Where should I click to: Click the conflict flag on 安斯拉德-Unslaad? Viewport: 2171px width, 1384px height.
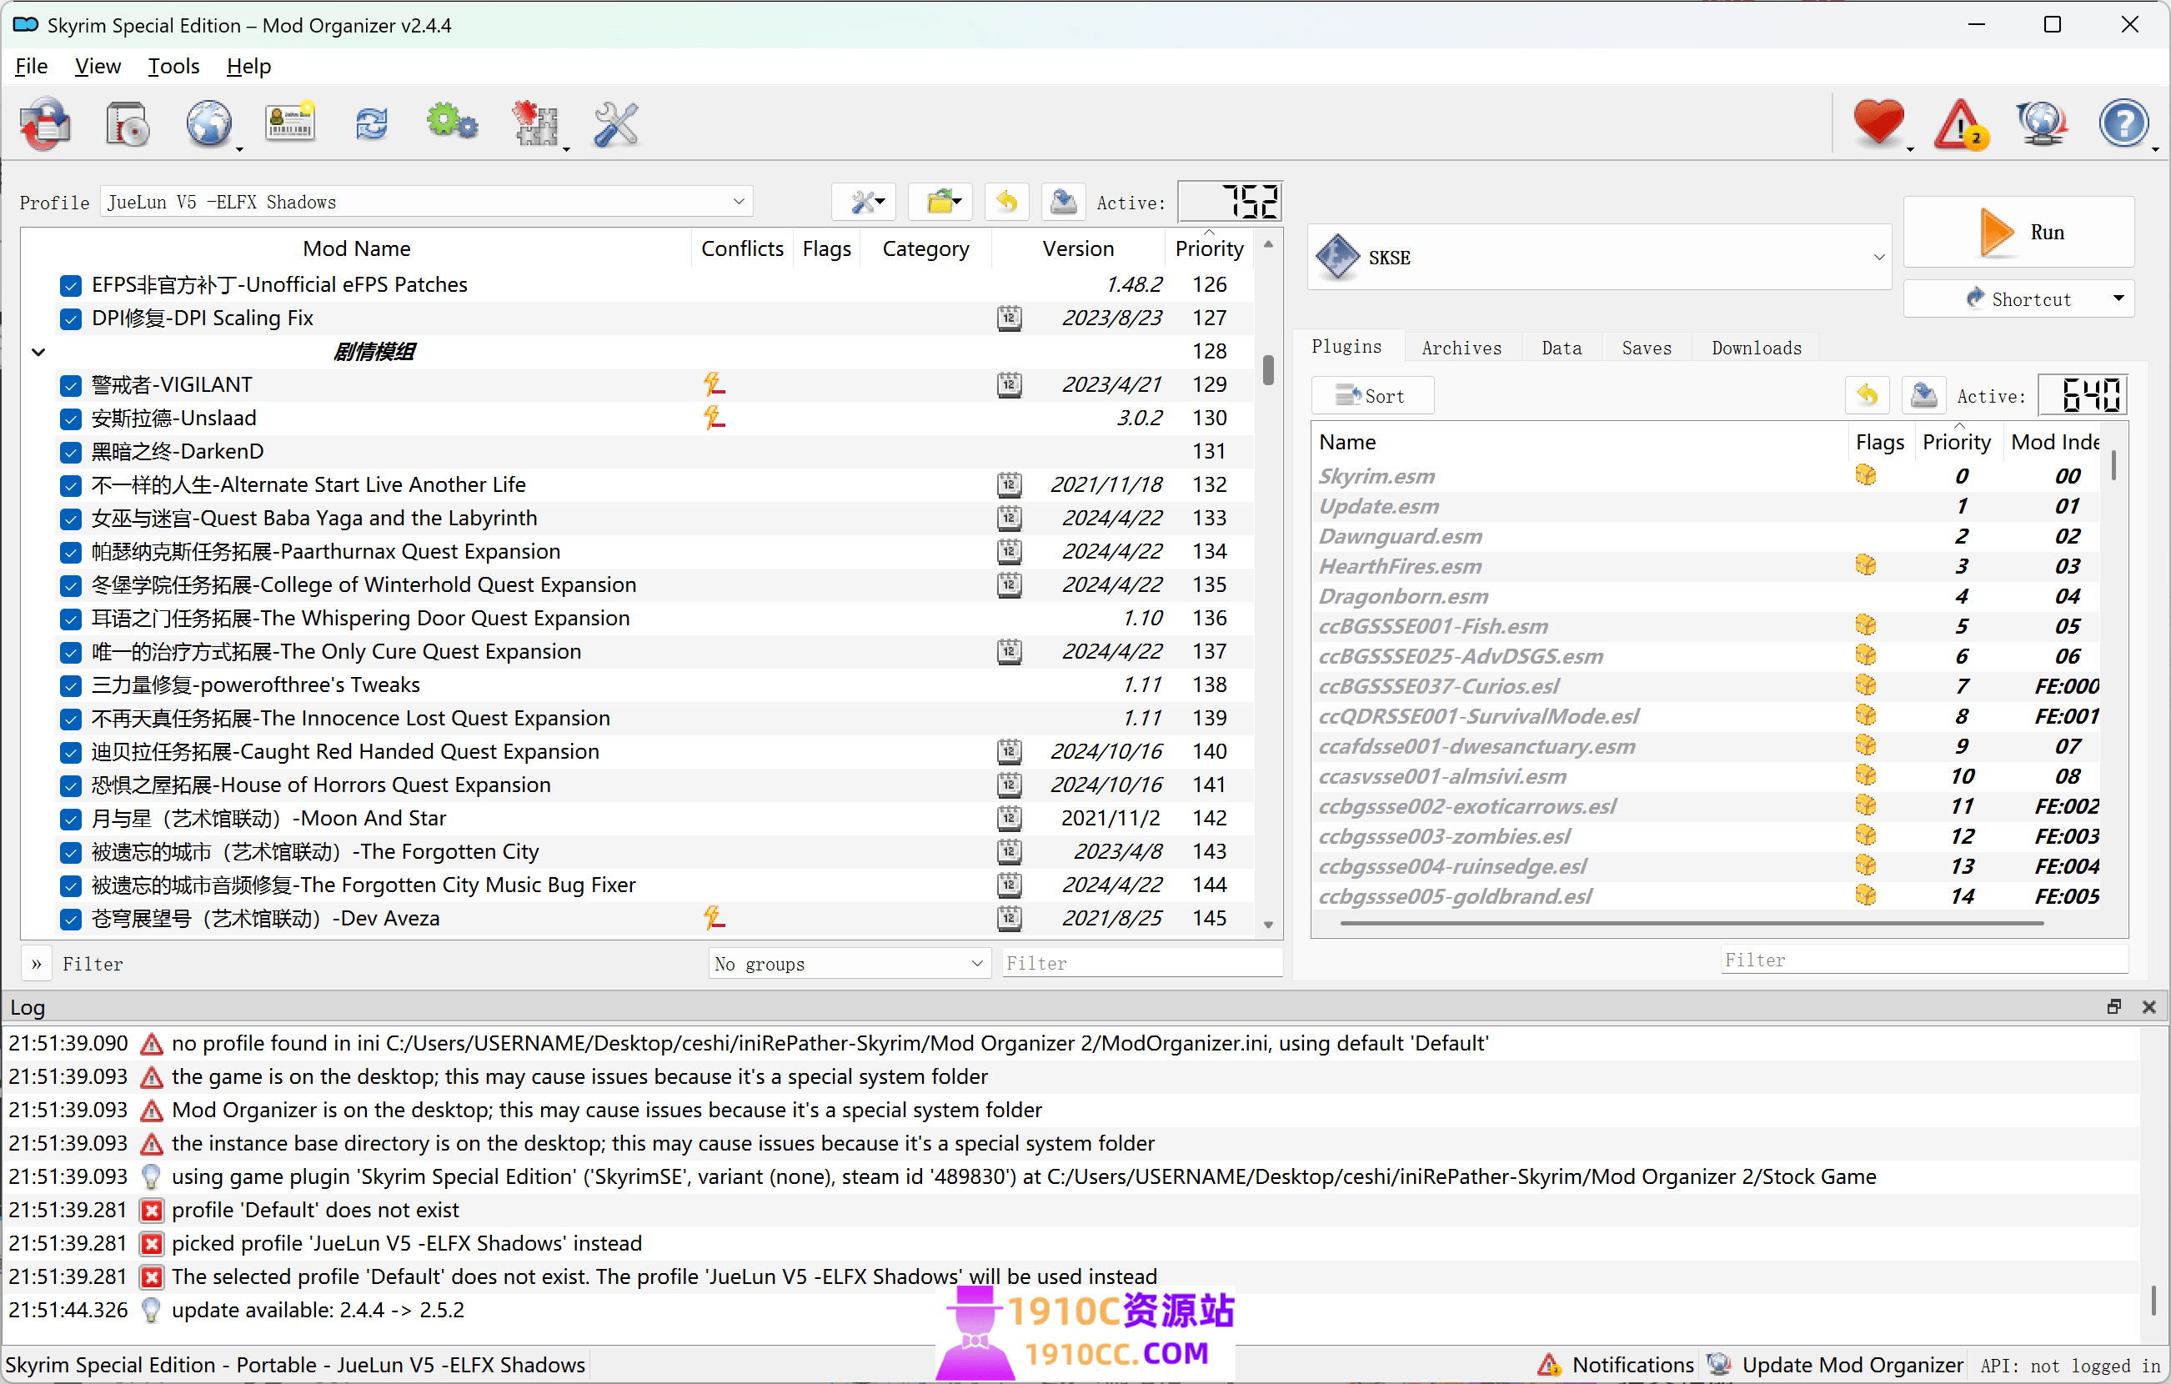coord(714,419)
